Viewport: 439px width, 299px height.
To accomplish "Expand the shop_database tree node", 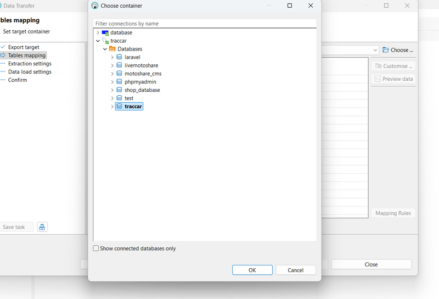I will [112, 90].
